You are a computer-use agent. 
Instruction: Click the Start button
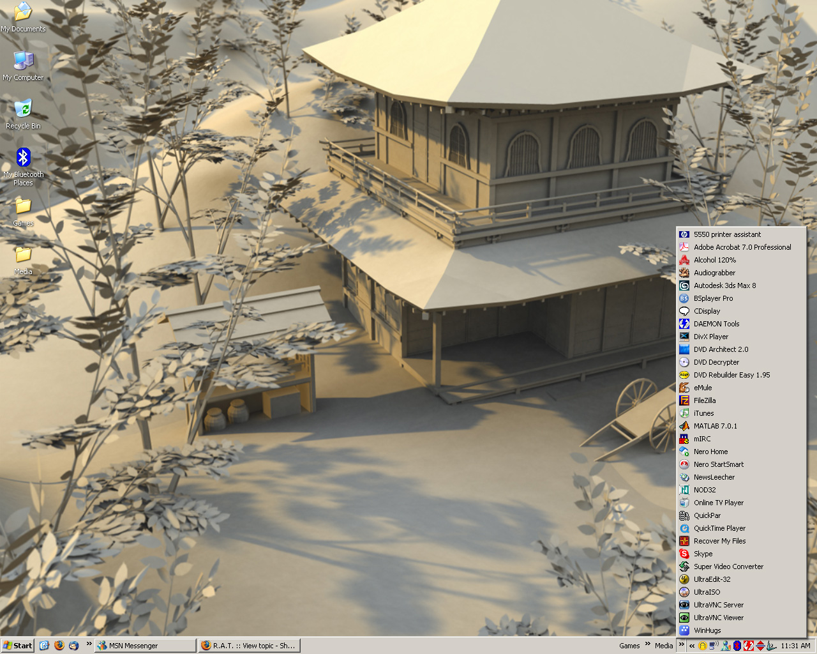point(17,646)
